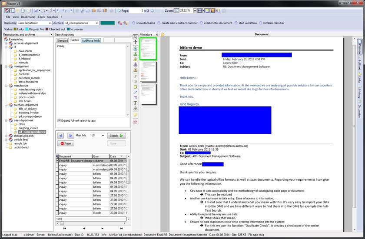The height and width of the screenshot is (239, 365).
Task: Click second user-filter icon right of teal box
Action: pos(126,23)
